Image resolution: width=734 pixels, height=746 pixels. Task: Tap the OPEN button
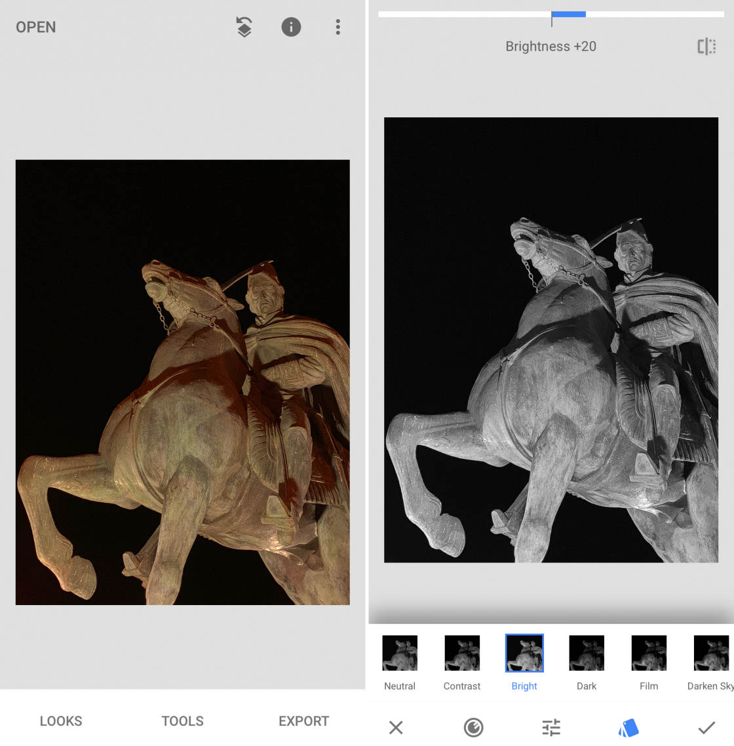point(36,28)
